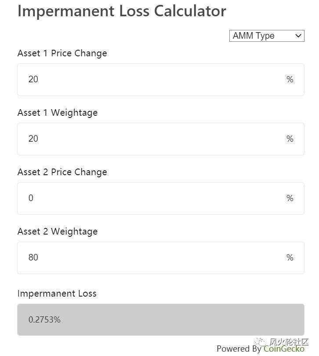Focus the Asset 1 Price Change input field

pos(149,80)
